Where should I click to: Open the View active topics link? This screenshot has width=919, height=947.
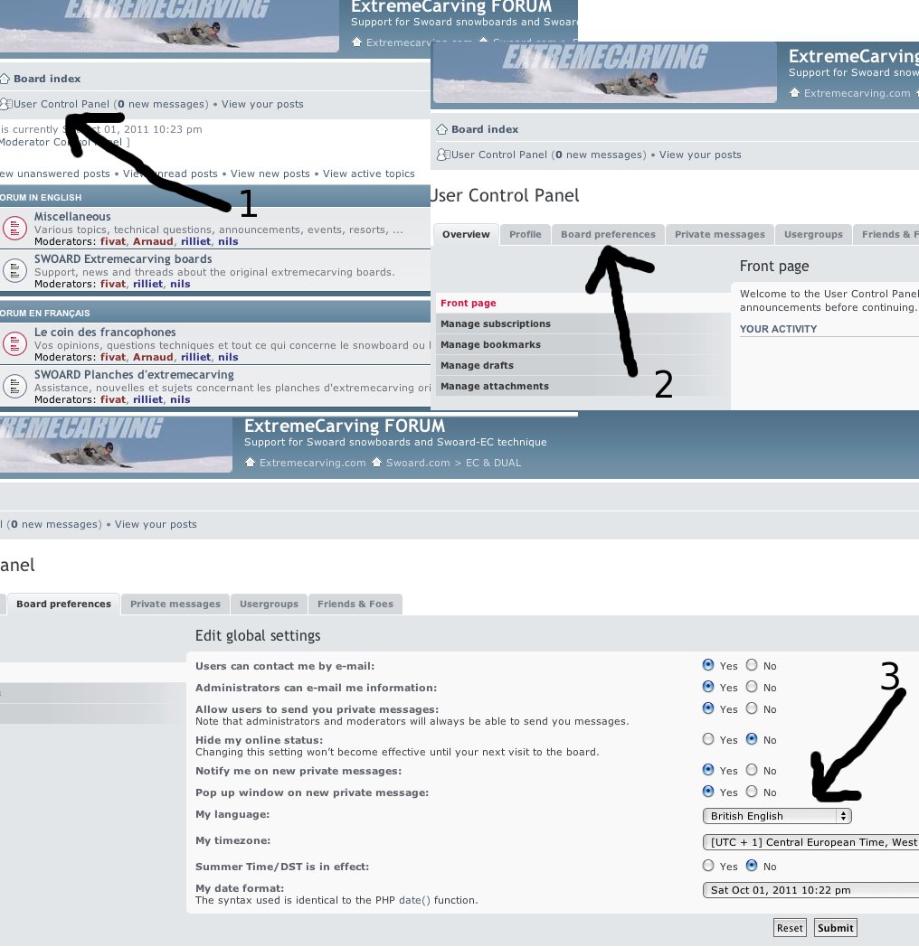point(368,173)
